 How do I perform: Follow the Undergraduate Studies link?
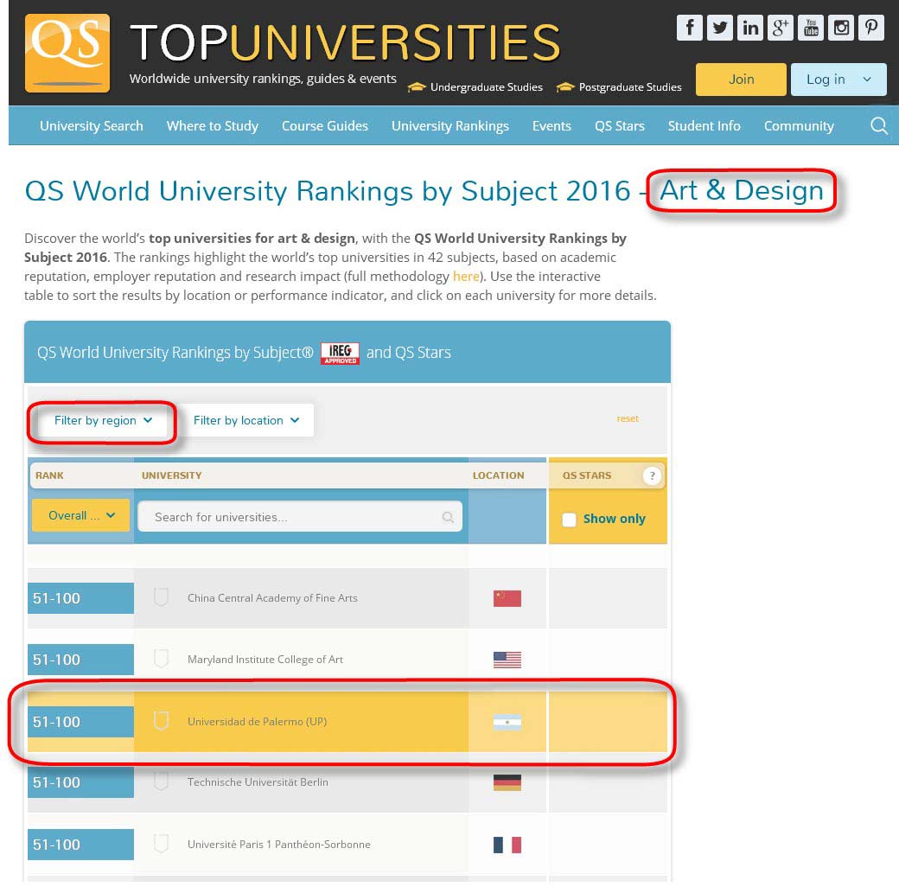486,87
